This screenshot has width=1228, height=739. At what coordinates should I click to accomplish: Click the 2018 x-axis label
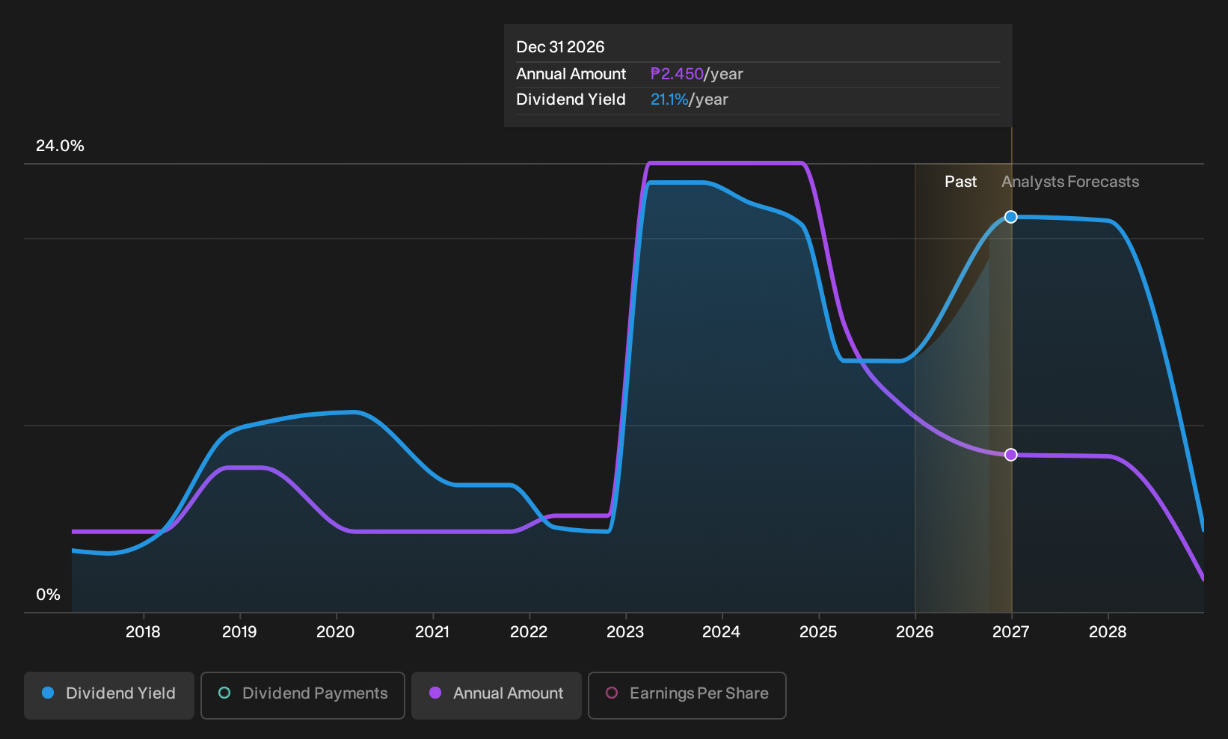[143, 632]
